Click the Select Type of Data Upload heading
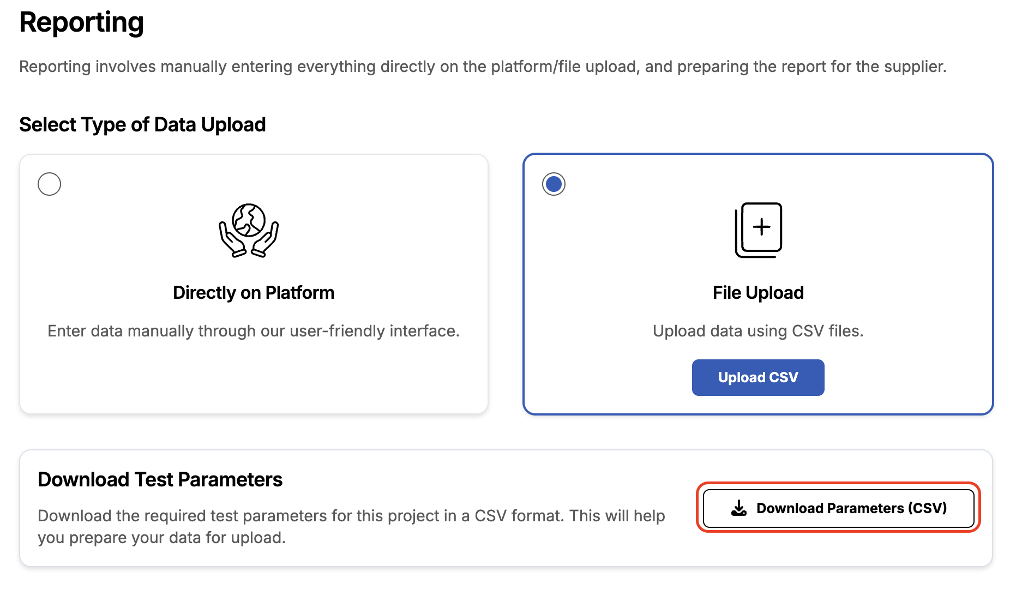This screenshot has height=590, width=1022. pos(142,125)
